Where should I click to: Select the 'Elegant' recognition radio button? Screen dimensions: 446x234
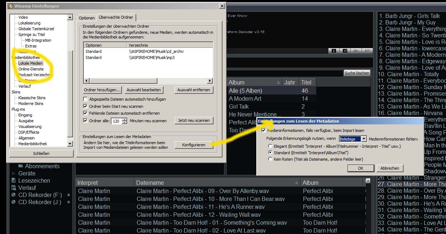270,146
